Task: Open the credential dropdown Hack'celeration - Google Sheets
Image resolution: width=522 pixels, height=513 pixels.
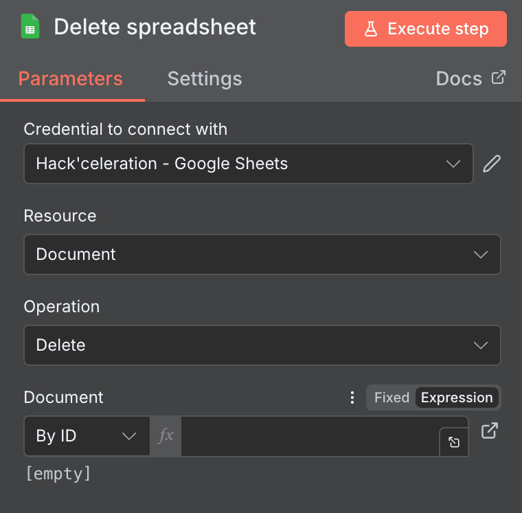Action: pos(249,164)
